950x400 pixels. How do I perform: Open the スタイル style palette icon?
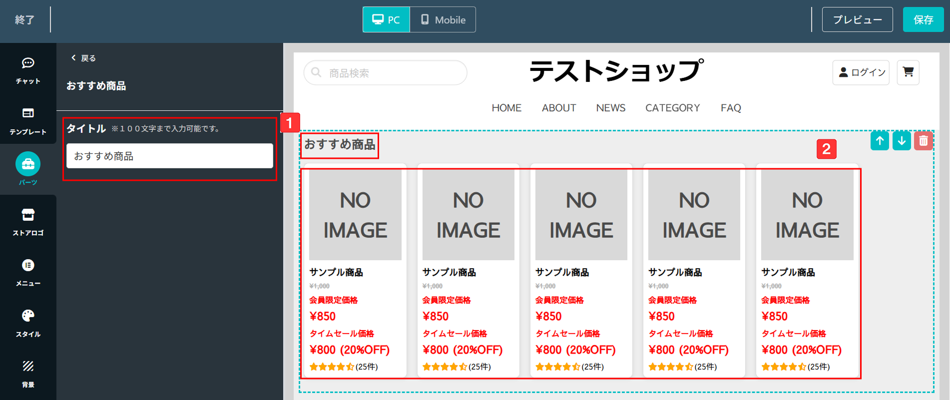pos(28,322)
